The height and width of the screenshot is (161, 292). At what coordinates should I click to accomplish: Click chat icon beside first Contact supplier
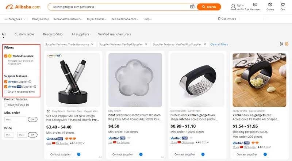point(79,154)
